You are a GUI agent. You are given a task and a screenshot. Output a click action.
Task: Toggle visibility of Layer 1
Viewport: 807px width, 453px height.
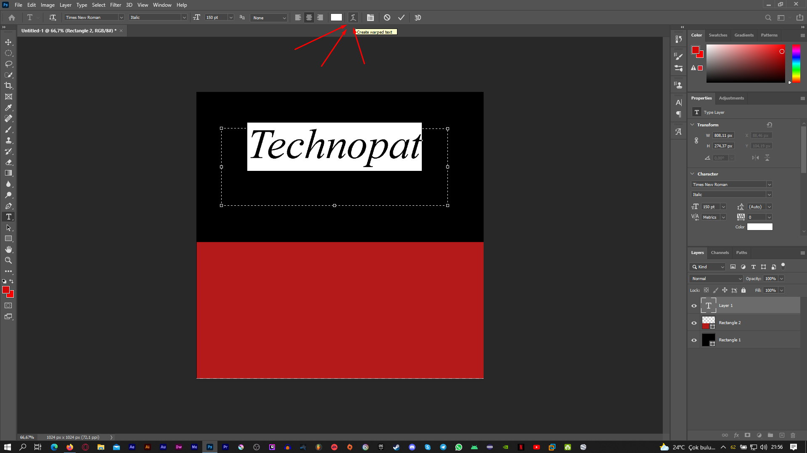694,306
